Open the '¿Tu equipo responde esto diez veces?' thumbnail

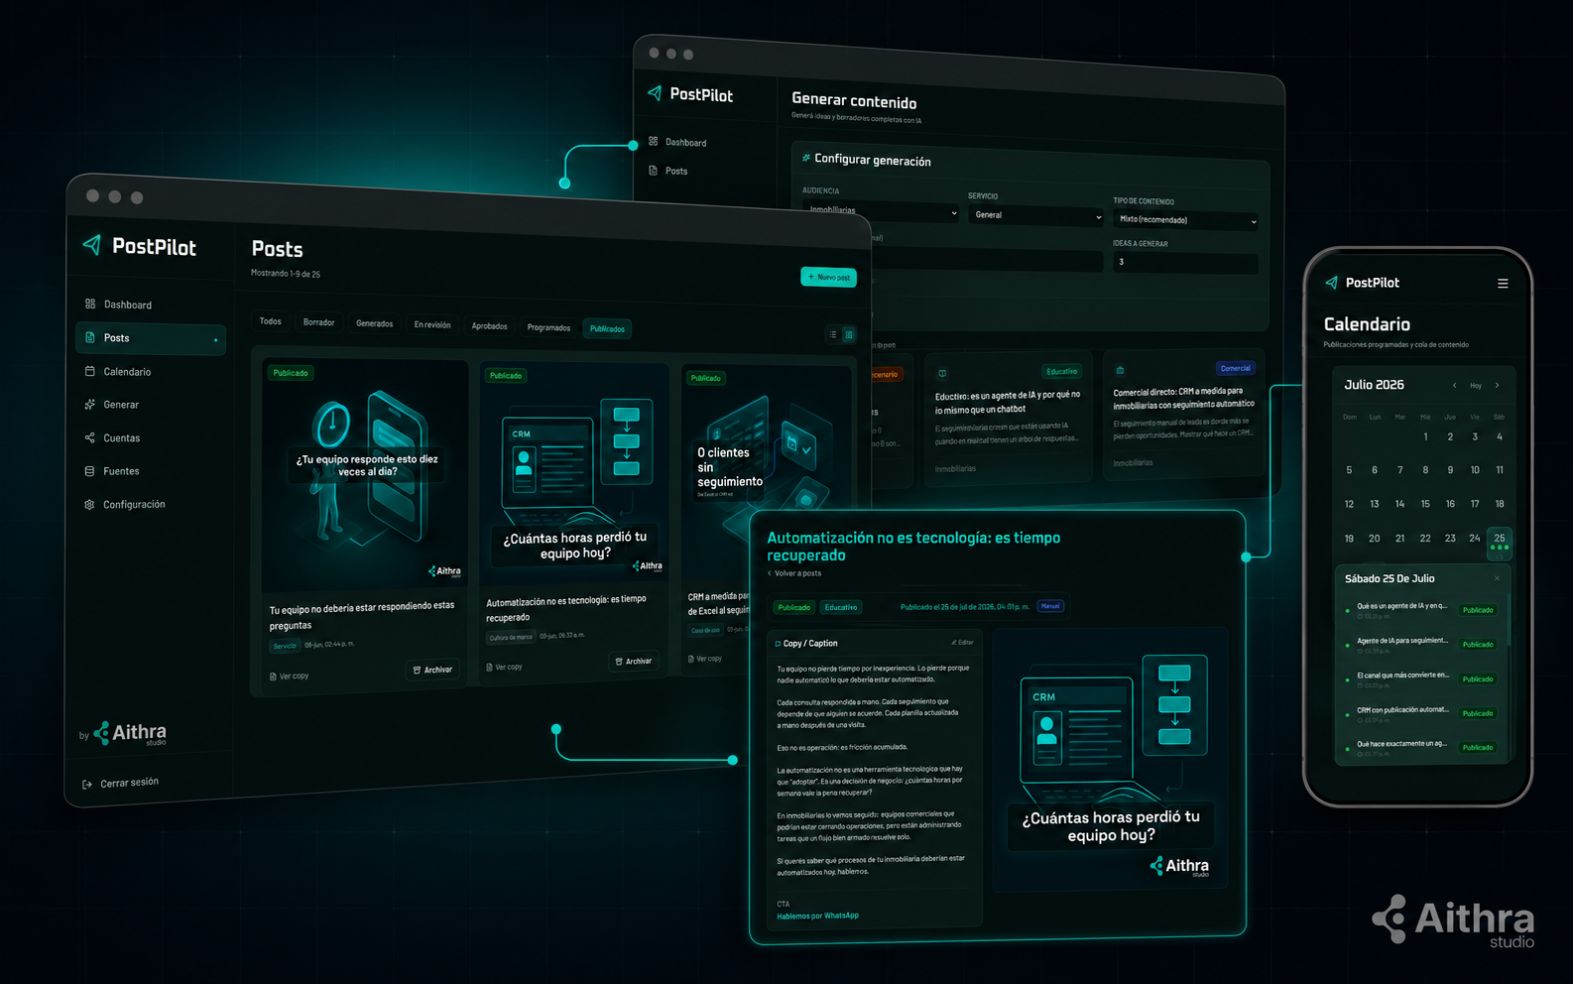pos(365,475)
